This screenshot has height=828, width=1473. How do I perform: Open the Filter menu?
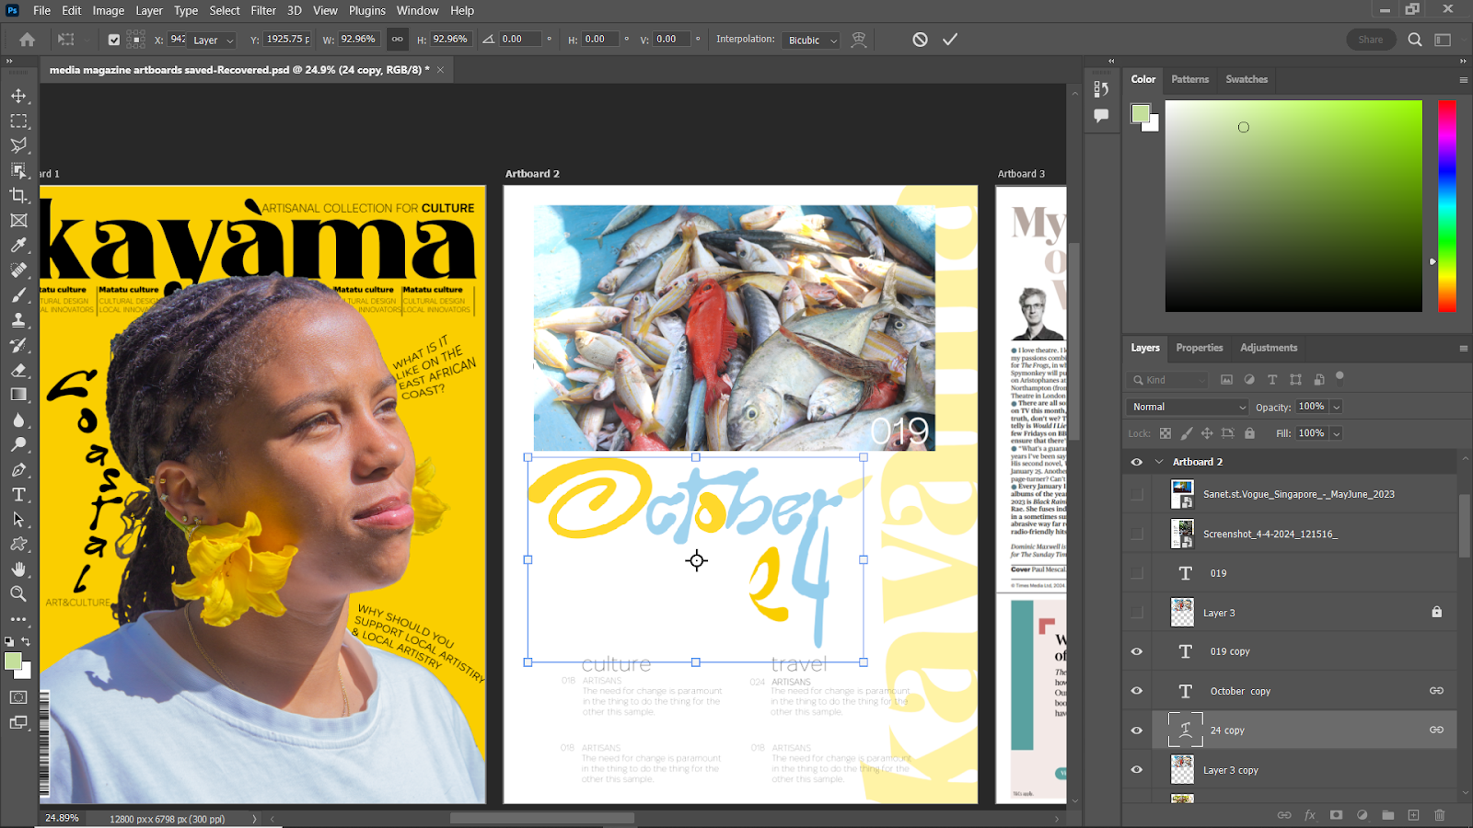[x=263, y=11]
